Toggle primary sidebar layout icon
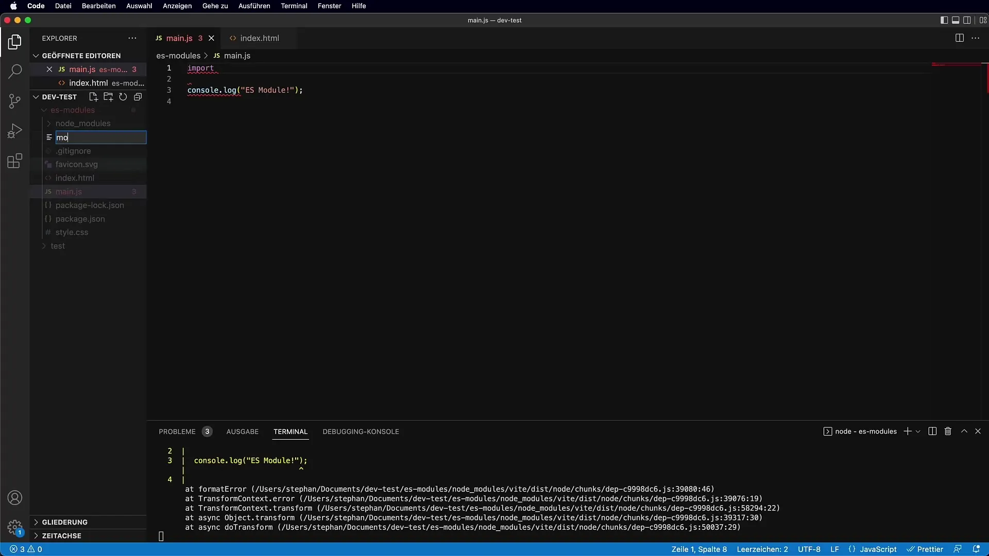Viewport: 989px width, 556px height. click(x=944, y=20)
